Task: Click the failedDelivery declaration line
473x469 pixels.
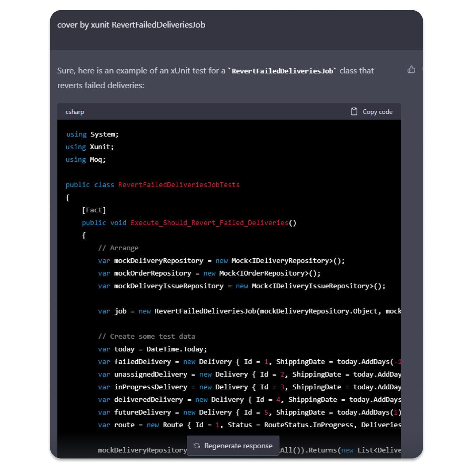Action: tap(249, 361)
